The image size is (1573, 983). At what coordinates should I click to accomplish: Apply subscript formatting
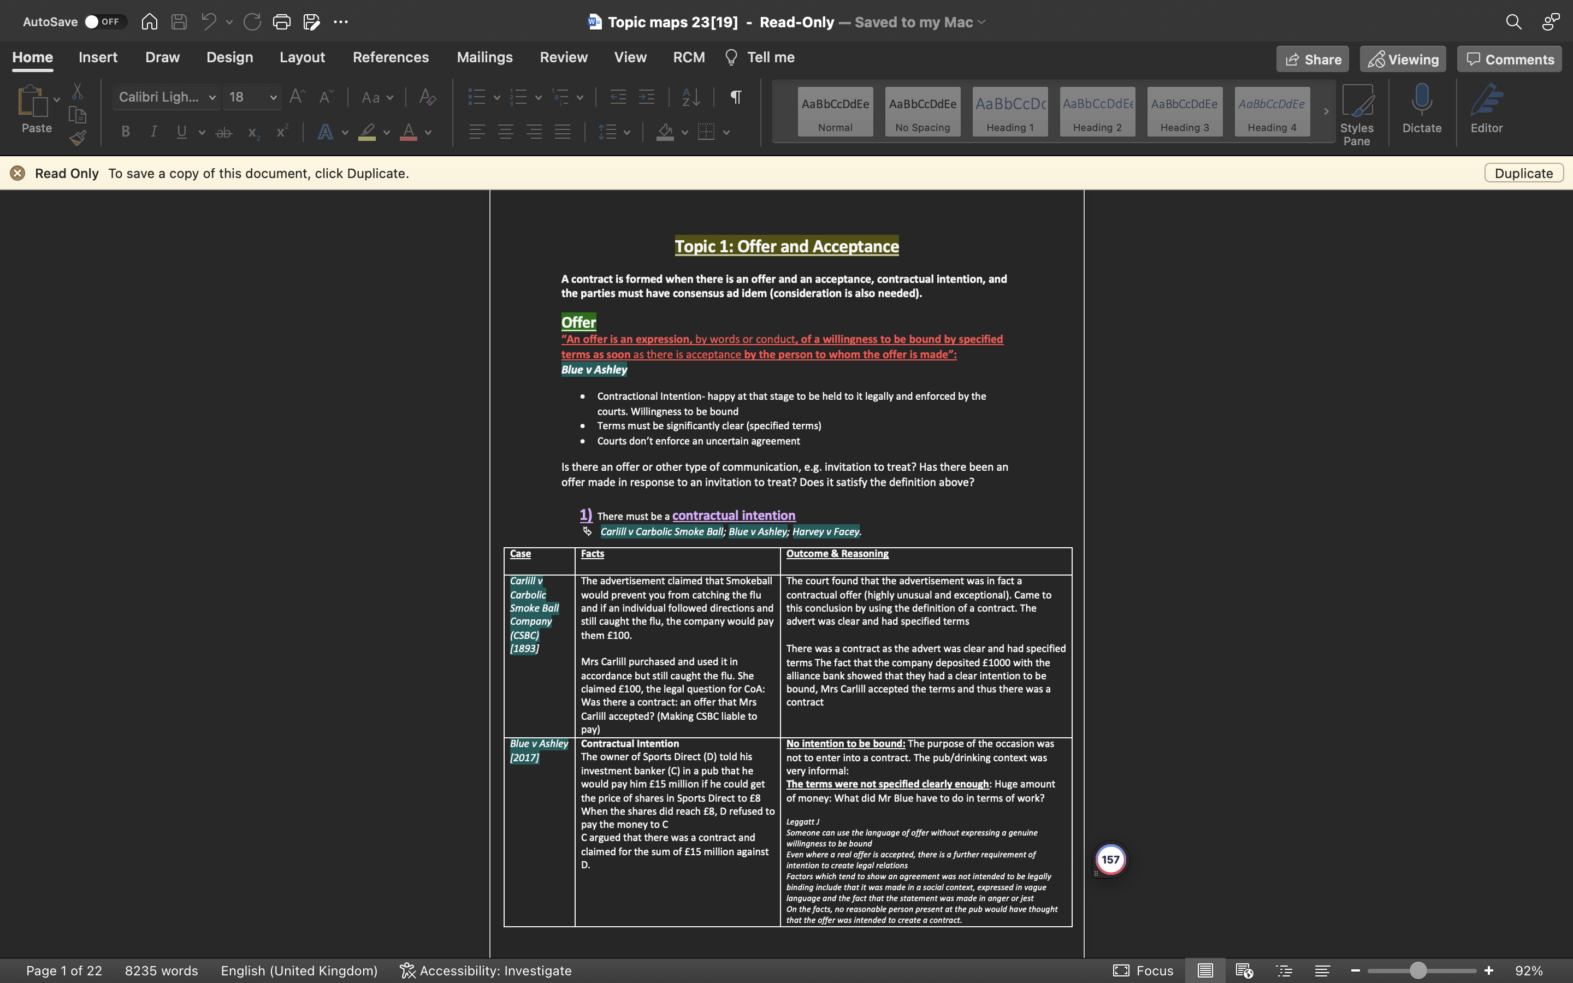[x=252, y=133]
